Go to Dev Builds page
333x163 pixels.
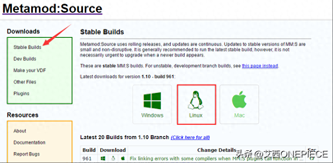point(25,59)
